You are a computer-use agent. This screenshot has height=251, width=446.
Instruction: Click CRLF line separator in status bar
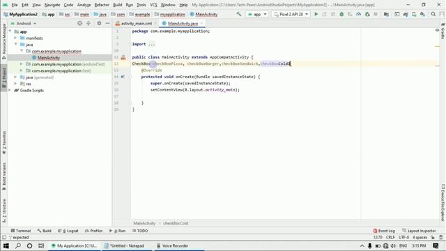click(x=390, y=237)
